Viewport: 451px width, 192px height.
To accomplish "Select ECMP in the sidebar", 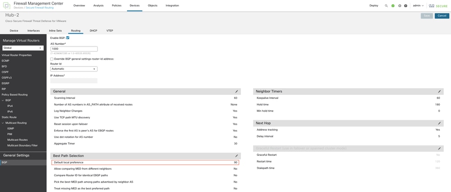I will pyautogui.click(x=5, y=61).
